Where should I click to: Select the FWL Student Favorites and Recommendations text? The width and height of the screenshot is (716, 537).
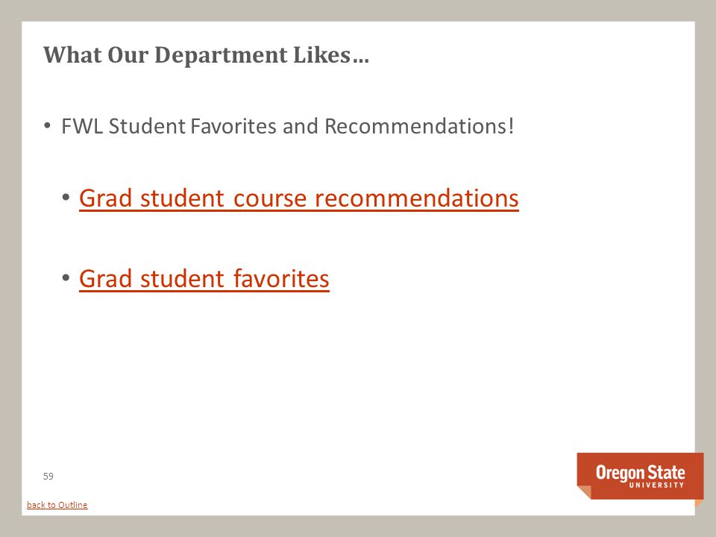point(288,127)
